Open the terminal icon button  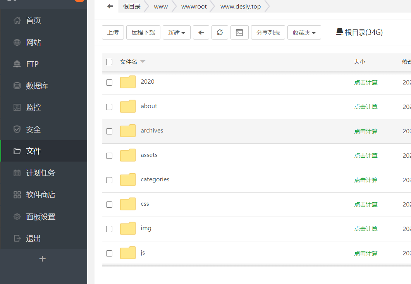(x=239, y=33)
